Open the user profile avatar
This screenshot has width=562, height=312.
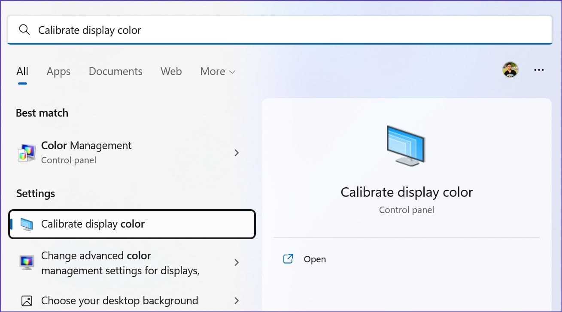510,70
